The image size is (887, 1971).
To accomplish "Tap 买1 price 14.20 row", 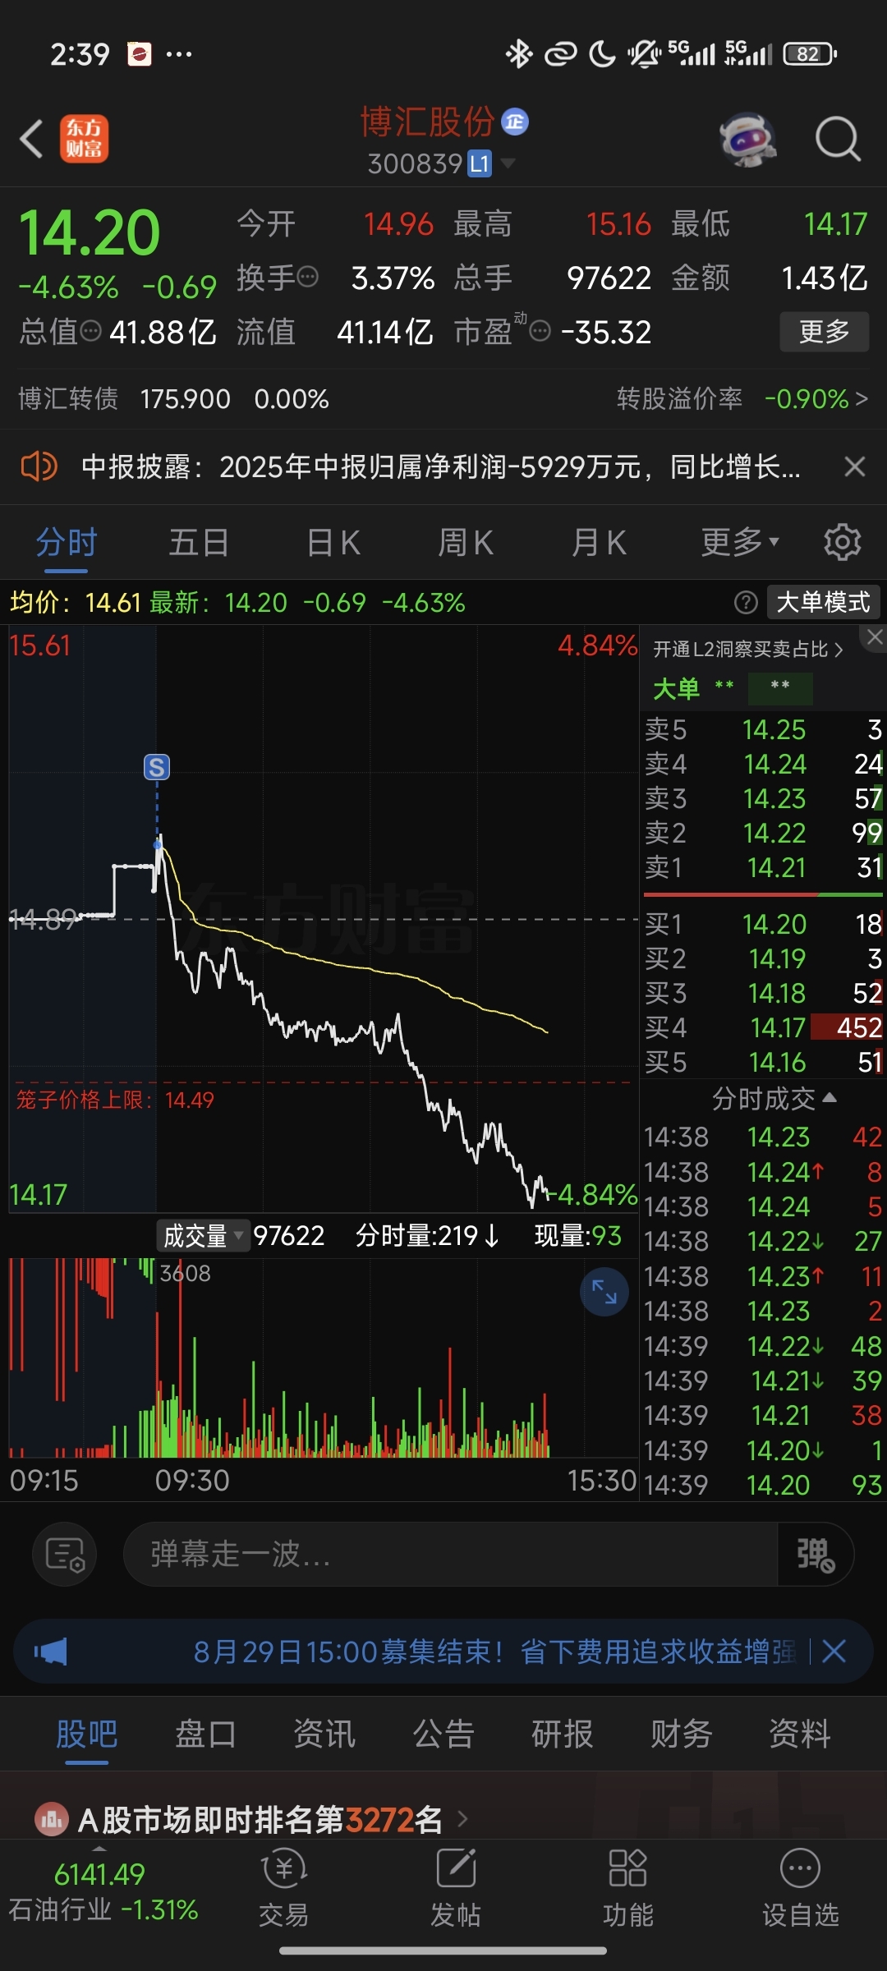I will tap(763, 924).
